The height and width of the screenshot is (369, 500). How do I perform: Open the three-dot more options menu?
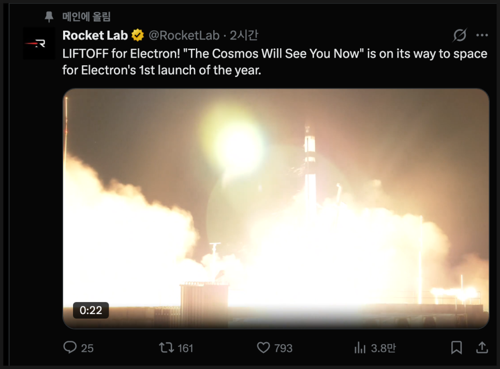tap(482, 35)
